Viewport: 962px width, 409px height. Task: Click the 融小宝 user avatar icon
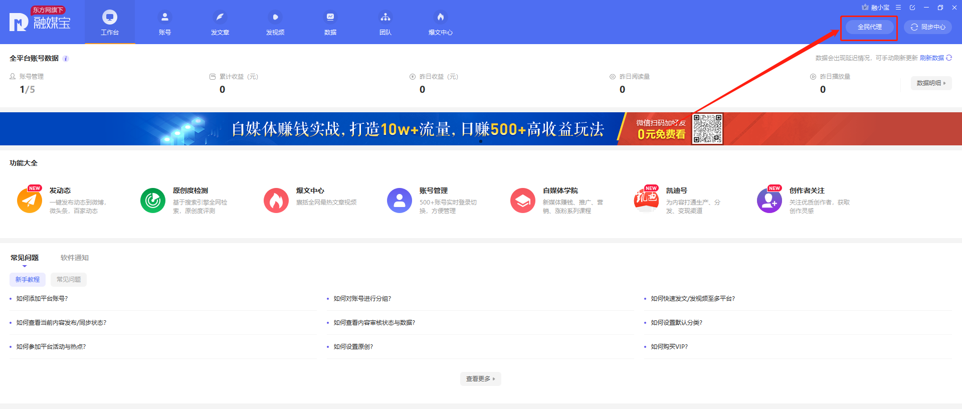(865, 7)
